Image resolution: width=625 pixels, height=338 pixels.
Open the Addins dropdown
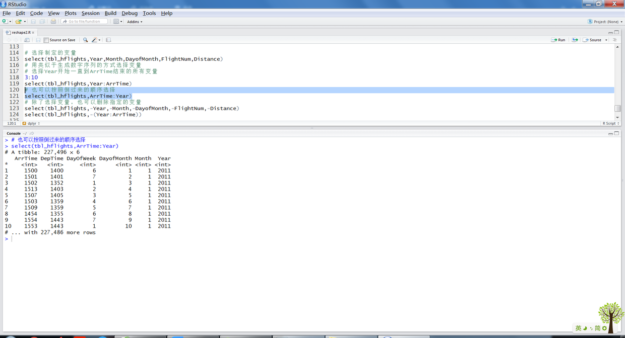(135, 22)
